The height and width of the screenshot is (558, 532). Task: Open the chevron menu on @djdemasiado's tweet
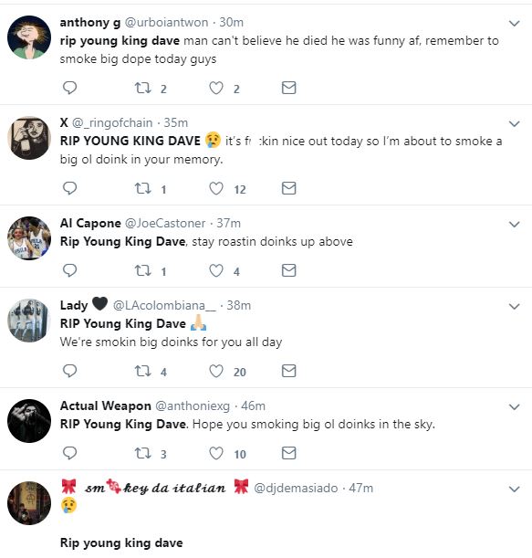pyautogui.click(x=515, y=489)
